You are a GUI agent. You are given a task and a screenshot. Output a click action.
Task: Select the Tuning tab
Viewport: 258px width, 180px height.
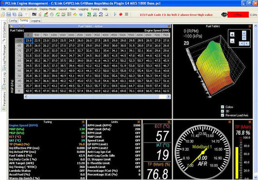(24, 20)
